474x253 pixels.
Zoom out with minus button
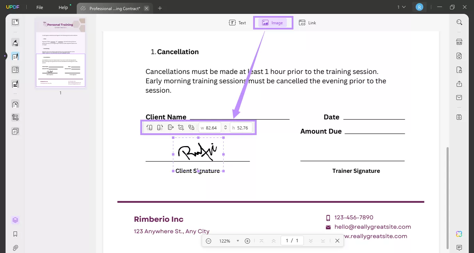(208, 241)
